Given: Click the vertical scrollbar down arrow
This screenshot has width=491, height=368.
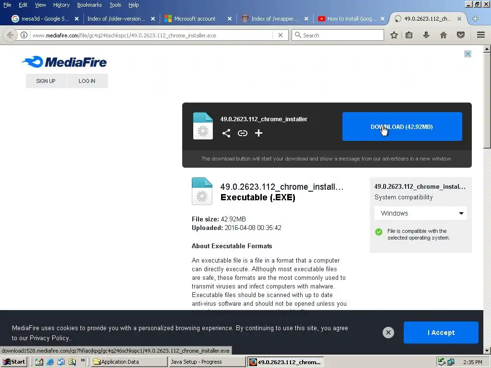Looking at the screenshot, I should [487, 350].
